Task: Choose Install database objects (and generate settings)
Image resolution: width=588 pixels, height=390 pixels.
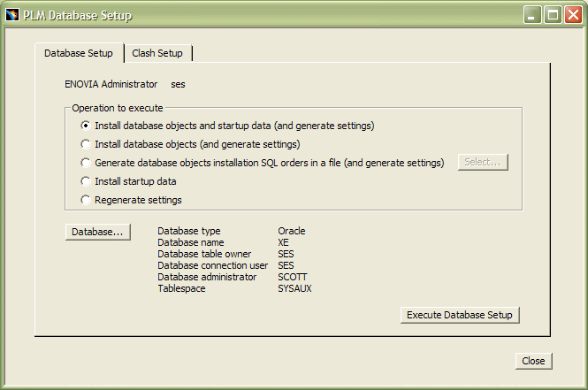Action: 85,144
